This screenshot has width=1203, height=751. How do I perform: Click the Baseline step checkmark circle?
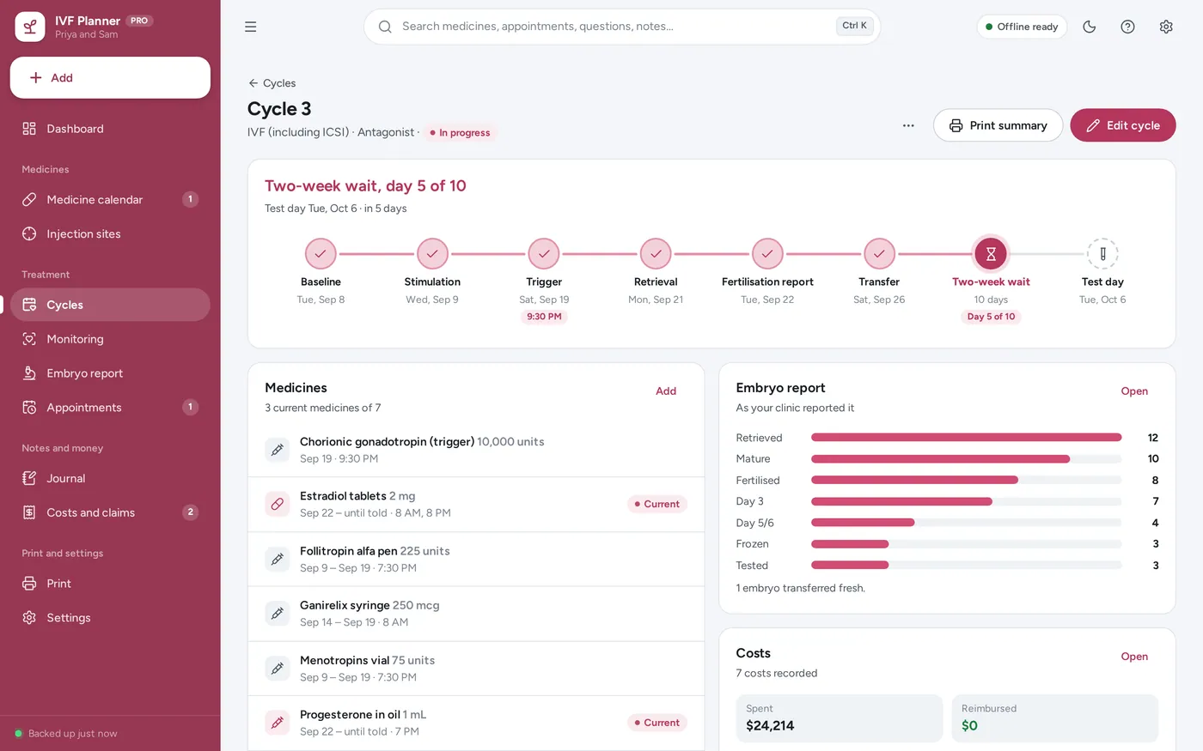(321, 254)
